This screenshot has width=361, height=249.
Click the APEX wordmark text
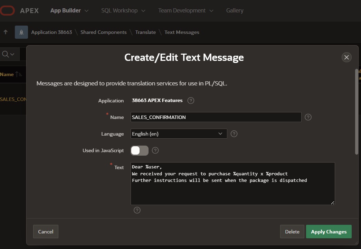pos(29,11)
